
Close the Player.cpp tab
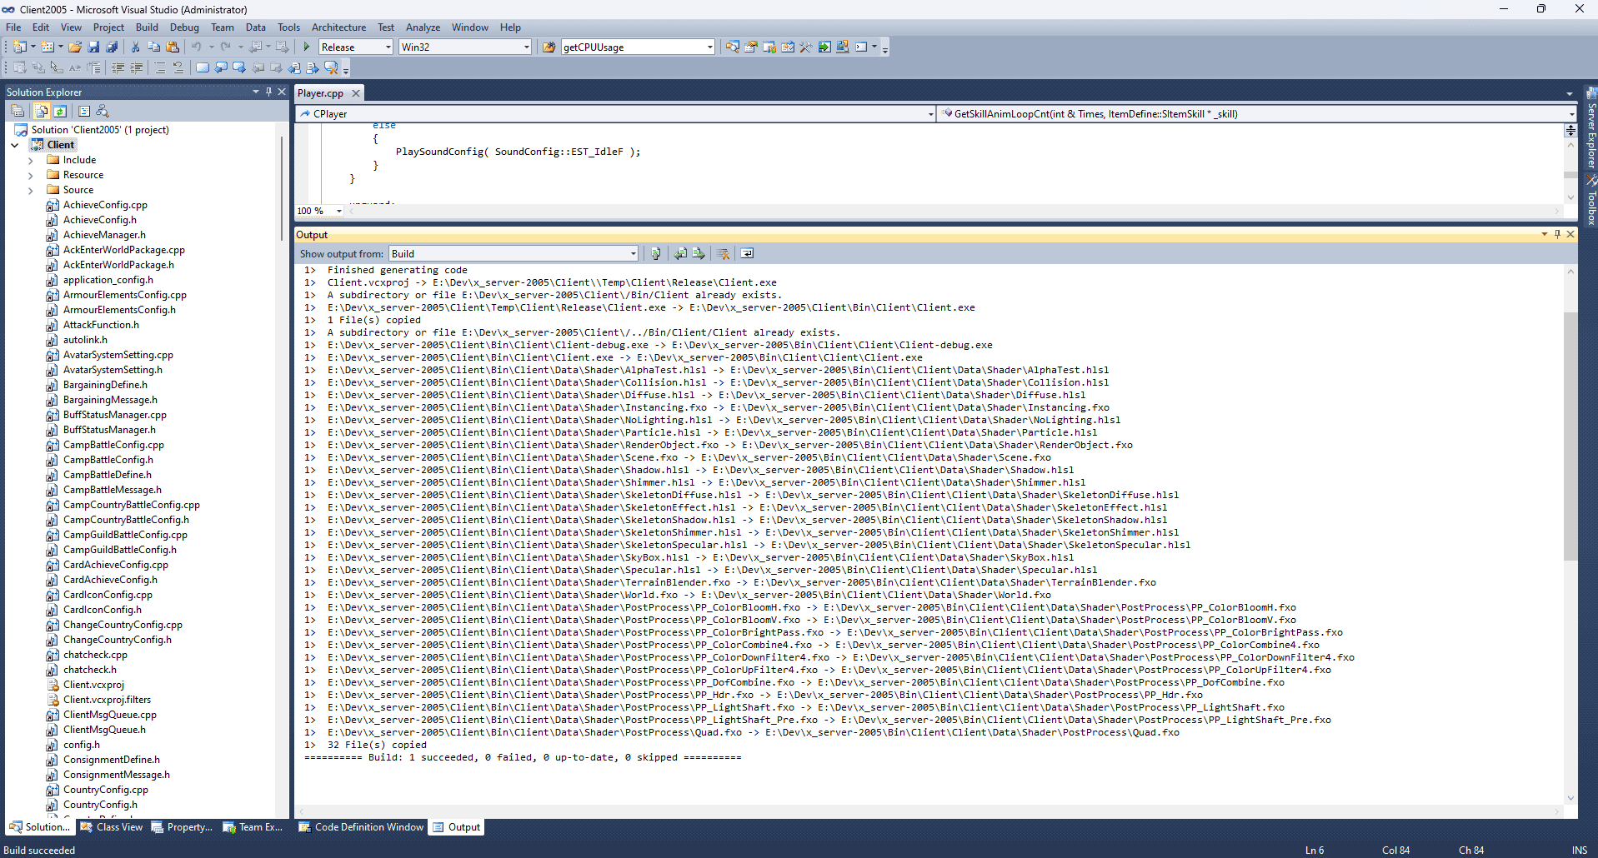[356, 93]
